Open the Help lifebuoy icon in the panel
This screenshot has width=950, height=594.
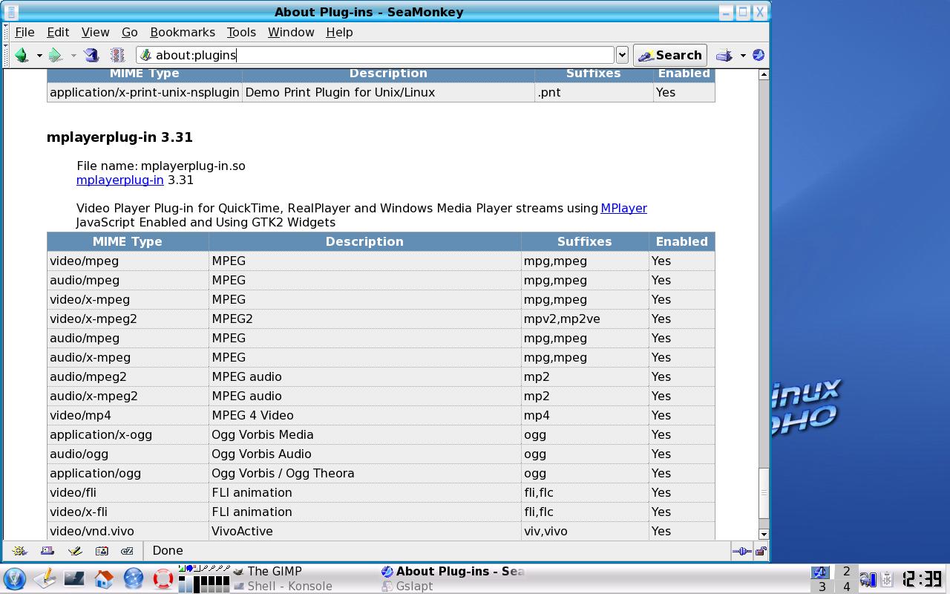163,578
